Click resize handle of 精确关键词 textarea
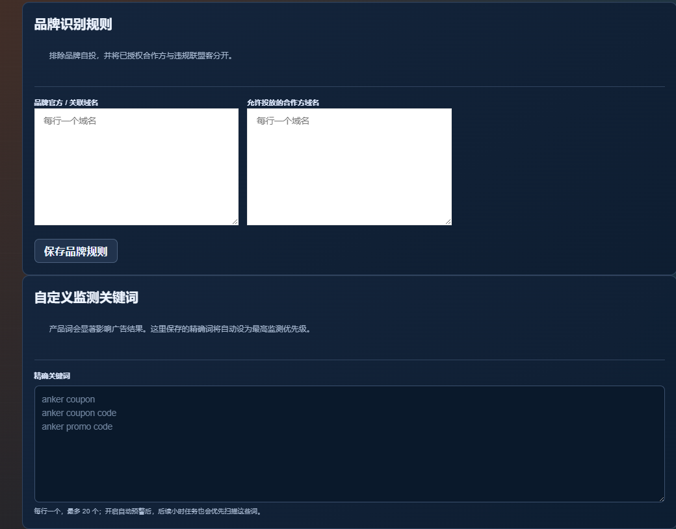 point(661,499)
